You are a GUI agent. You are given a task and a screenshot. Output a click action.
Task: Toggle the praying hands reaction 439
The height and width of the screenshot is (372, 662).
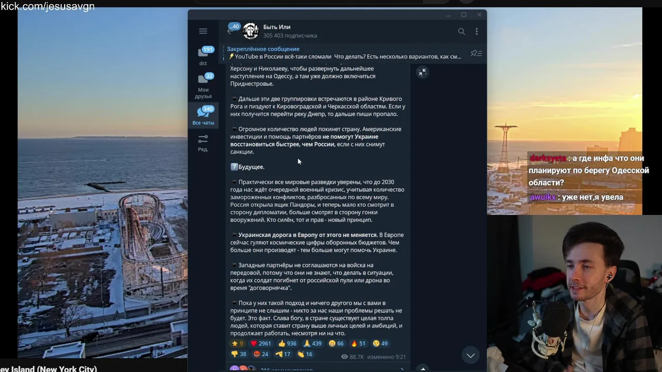click(312, 343)
